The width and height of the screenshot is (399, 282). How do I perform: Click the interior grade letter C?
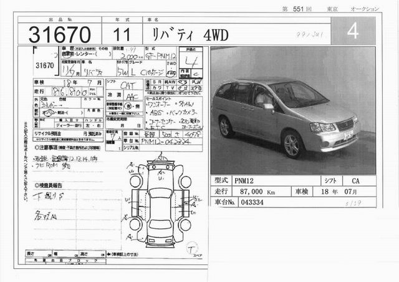[196, 74]
